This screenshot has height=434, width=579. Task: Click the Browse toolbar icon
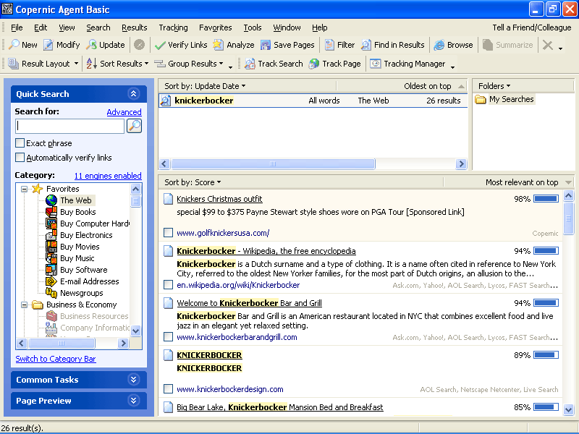(x=439, y=45)
